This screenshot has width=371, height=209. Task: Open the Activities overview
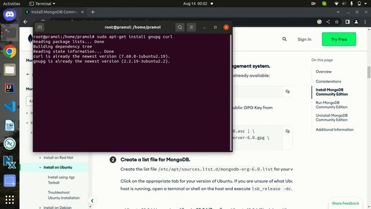pos(12,3)
